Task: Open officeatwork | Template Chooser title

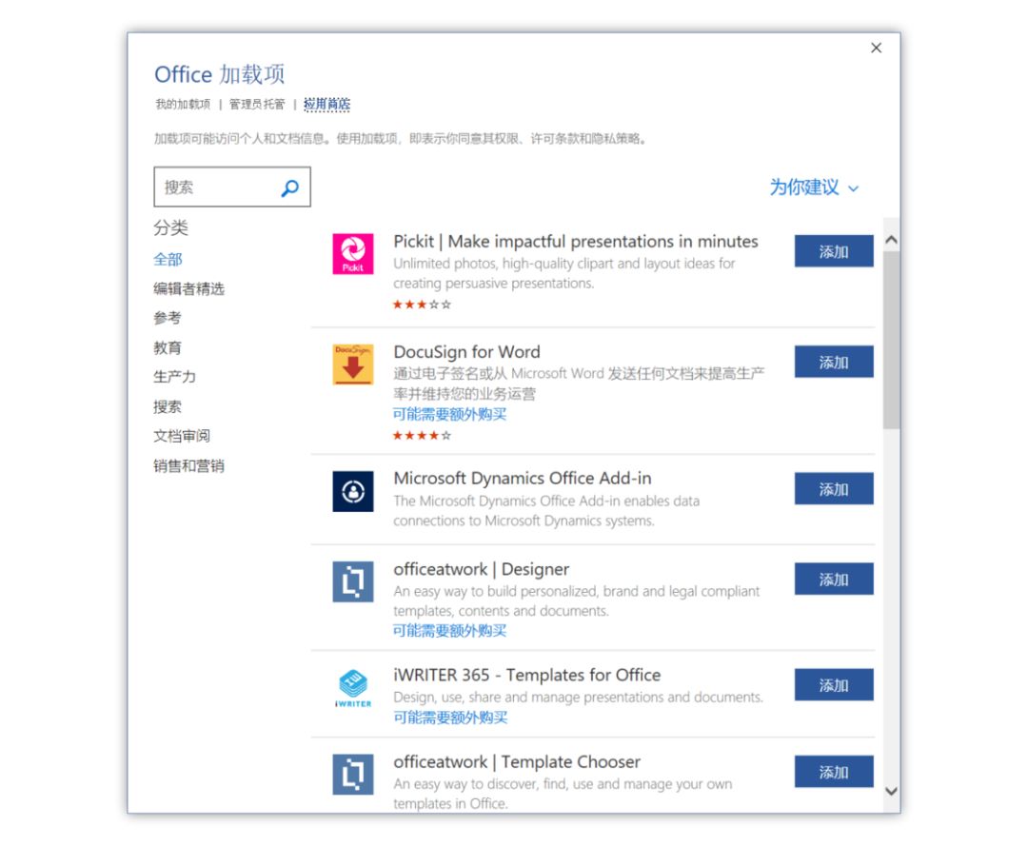Action: coord(517,761)
